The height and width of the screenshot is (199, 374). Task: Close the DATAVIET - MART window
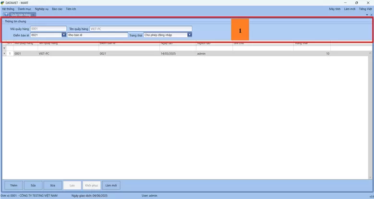(x=368, y=3)
